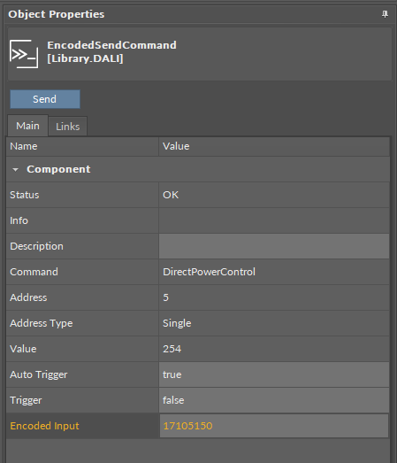Screen dimensions: 397x463
Task: Select the Trigger row label
Action: click(26, 400)
